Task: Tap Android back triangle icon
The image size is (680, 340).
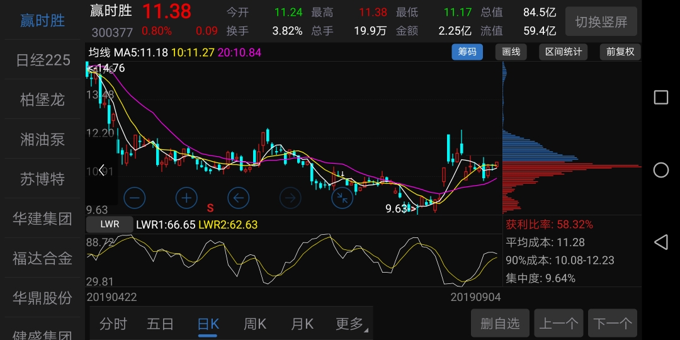Action: pos(661,242)
